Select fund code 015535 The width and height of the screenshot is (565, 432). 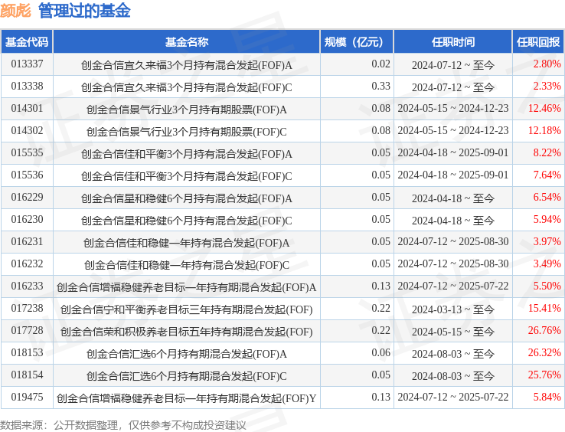point(27,153)
